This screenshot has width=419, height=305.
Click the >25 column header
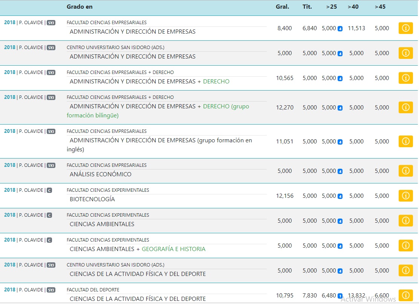332,7
